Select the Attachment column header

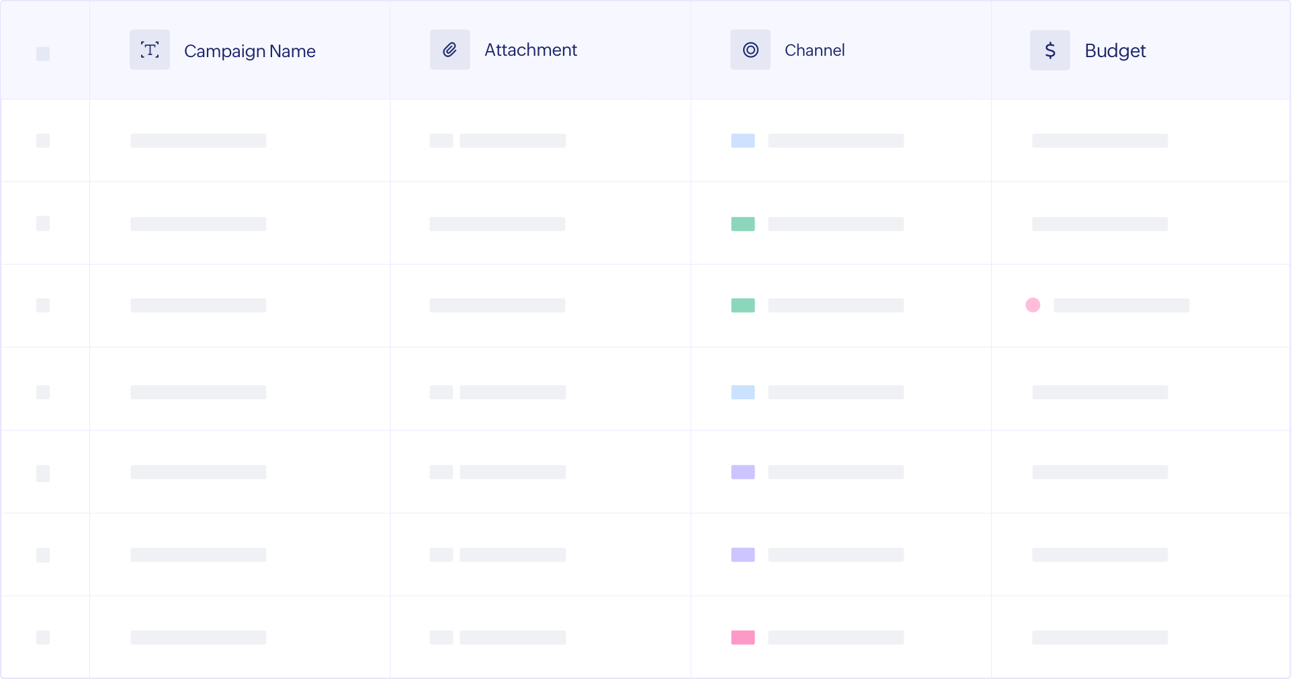coord(530,50)
